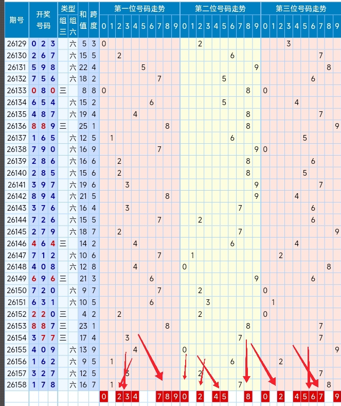This screenshot has height=406, width=341.
Task: Click red prediction box 9 under third-position trend
Action: (x=337, y=396)
